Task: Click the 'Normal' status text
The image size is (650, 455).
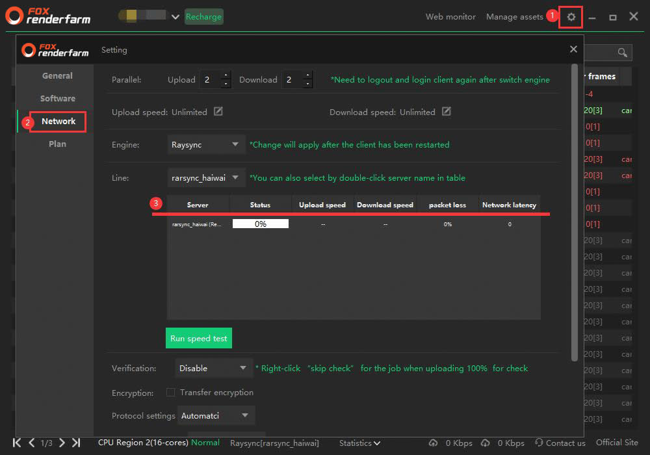Action: [205, 443]
